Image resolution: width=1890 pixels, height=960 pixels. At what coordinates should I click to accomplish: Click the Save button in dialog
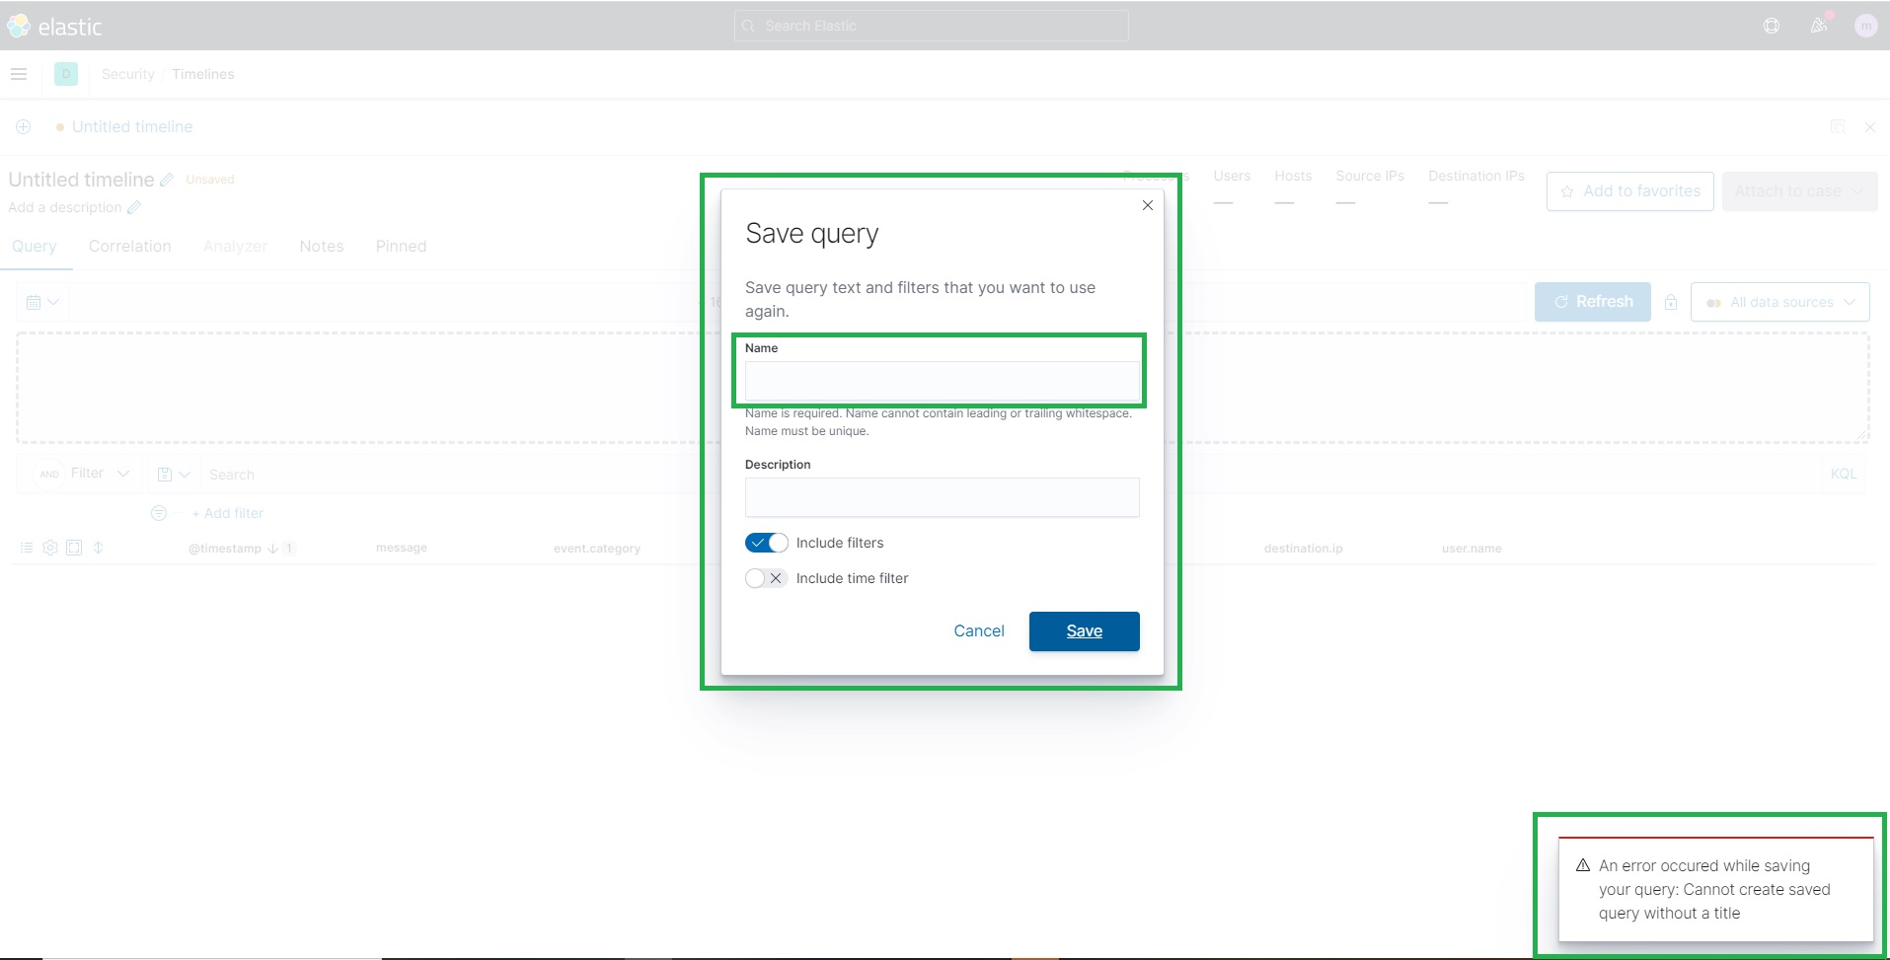pos(1084,631)
